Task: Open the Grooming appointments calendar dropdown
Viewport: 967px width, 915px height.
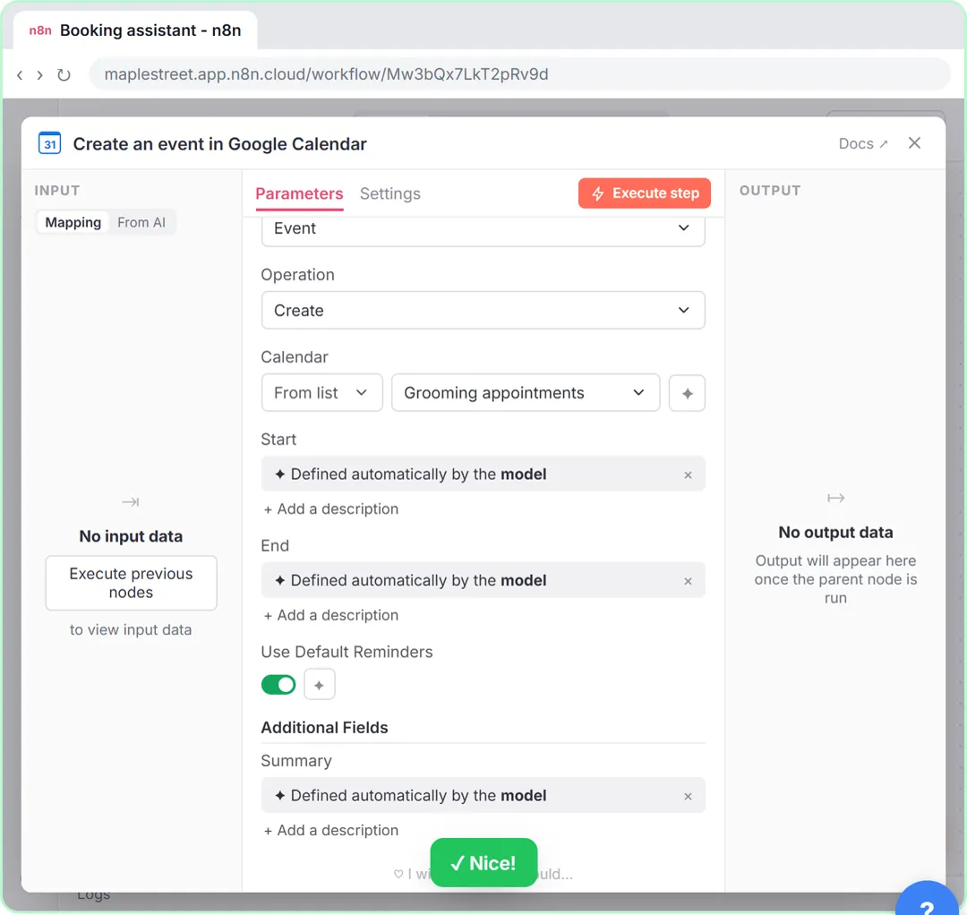Action: coord(526,393)
